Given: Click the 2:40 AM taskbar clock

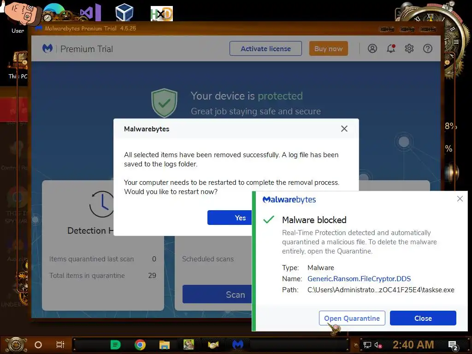Looking at the screenshot, I should pos(413,345).
